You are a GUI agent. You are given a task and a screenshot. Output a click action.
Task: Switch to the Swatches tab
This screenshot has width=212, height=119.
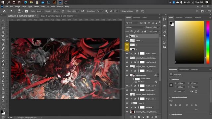point(179,18)
